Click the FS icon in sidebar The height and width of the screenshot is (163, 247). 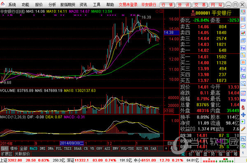[243, 139]
